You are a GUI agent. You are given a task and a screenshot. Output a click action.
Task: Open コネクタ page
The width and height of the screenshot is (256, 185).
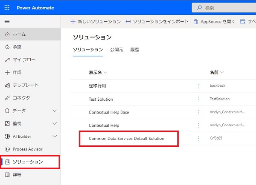(30, 98)
